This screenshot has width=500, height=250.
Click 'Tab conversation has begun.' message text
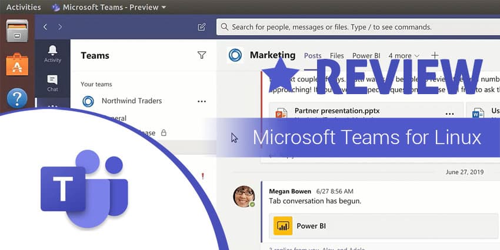315,201
